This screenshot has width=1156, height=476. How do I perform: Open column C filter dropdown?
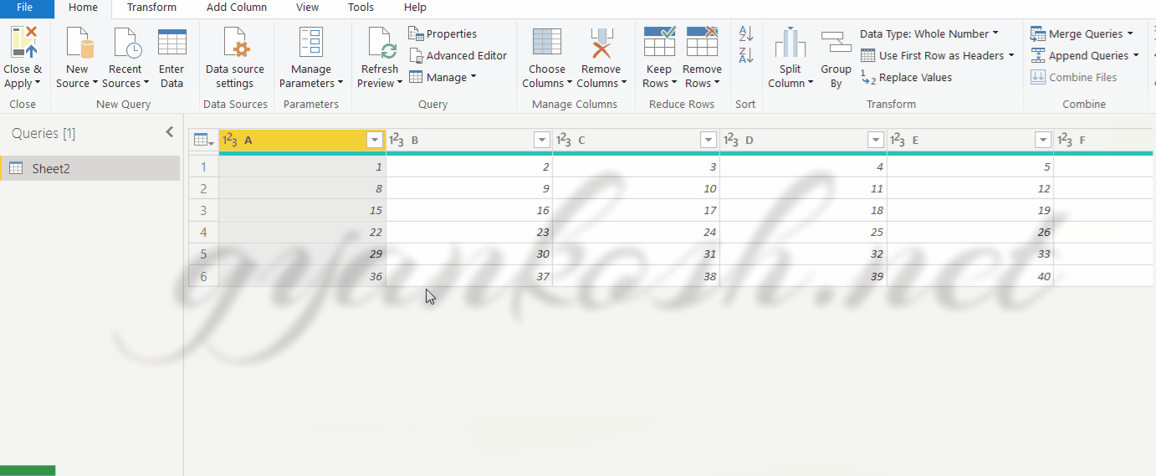tap(708, 141)
